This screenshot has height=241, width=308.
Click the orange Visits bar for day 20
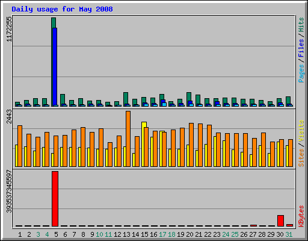tap(191, 145)
